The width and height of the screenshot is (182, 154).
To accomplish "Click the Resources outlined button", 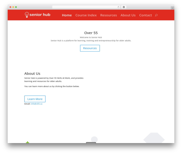I will click(x=90, y=48).
